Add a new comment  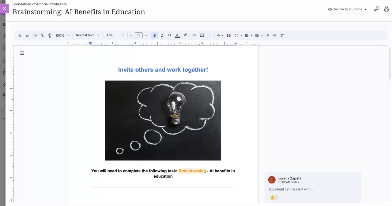pos(202,35)
